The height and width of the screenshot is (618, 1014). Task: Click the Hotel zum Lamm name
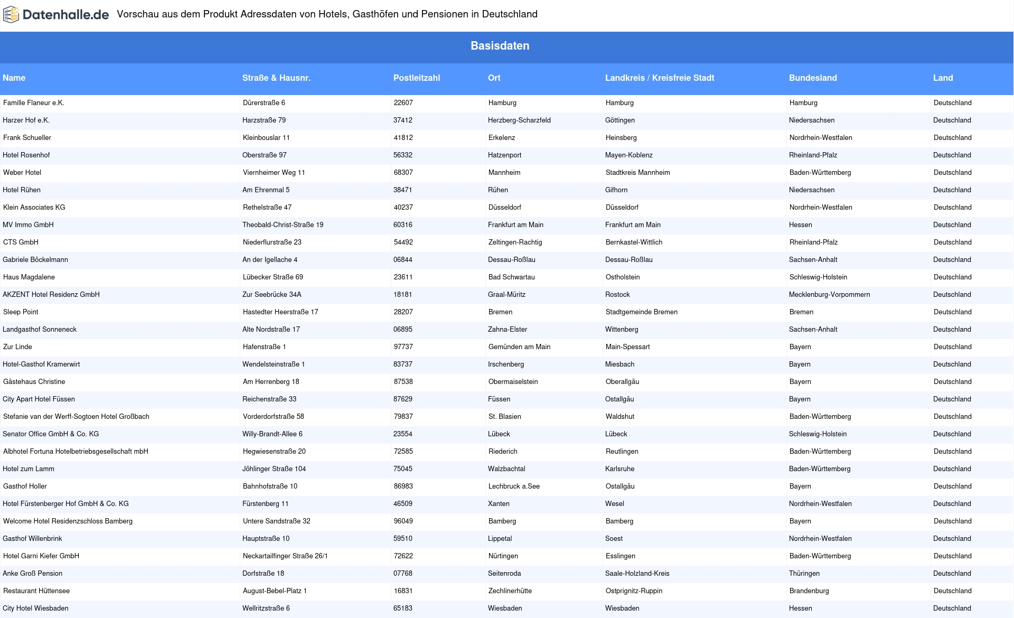point(29,469)
